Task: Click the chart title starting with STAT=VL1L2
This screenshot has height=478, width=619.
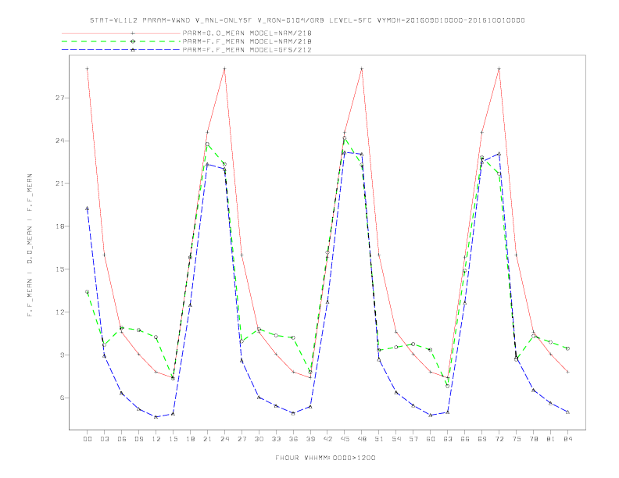Action: click(307, 20)
